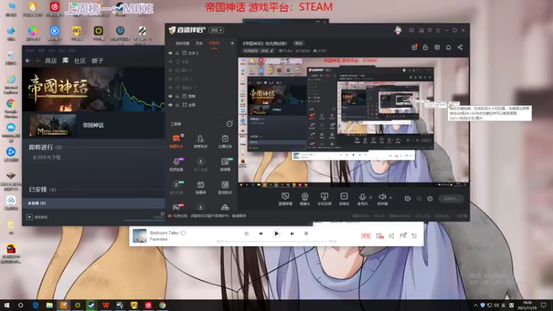553x311 pixels.
Task: Open the 读弹幕 tool icon
Action: [x=225, y=164]
